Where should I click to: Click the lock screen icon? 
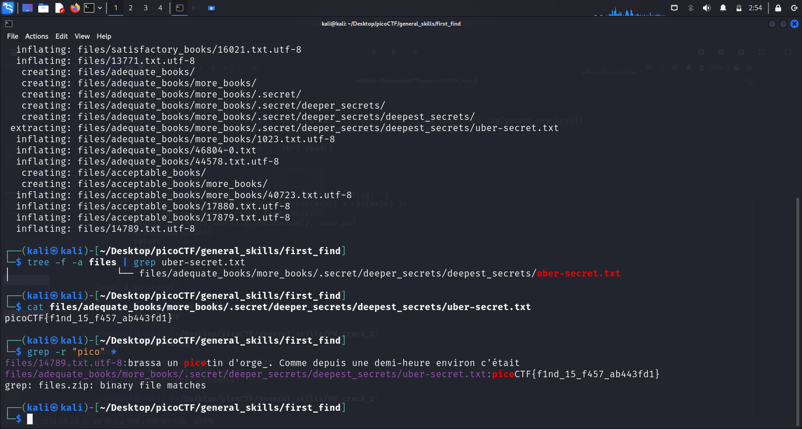coord(778,8)
